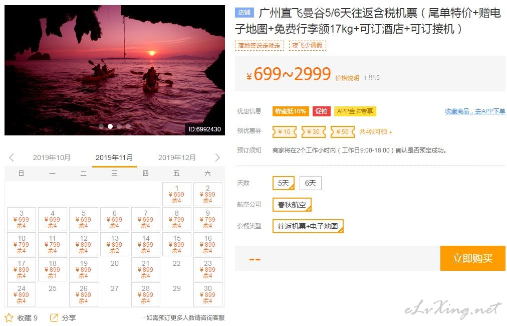This screenshot has height=326, width=507.
Task: Select the second image carousel dot
Action: (x=110, y=126)
